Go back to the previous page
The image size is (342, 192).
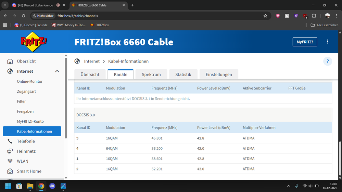coord(6,16)
